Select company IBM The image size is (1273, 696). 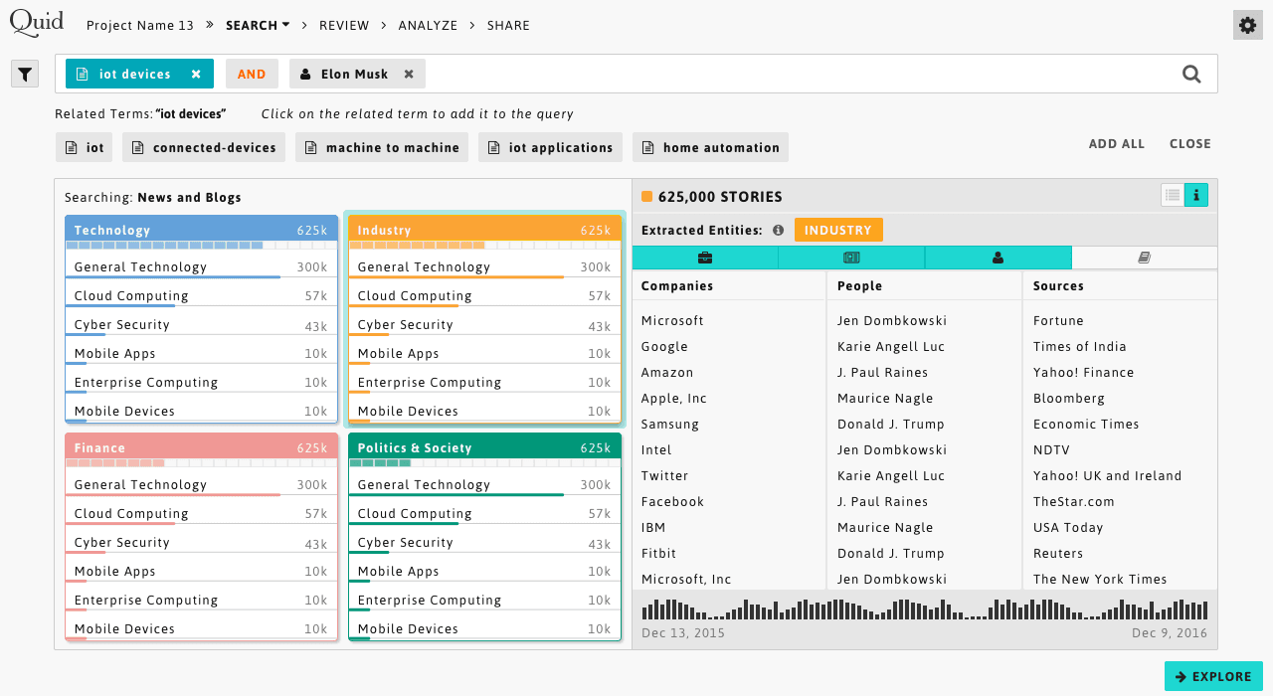(x=653, y=527)
